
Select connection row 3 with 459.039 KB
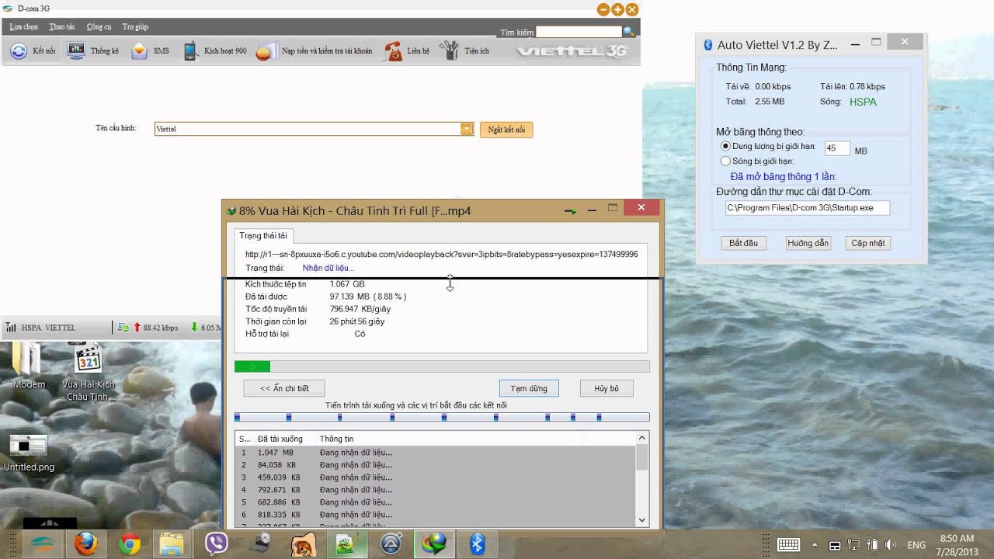pyautogui.click(x=435, y=477)
